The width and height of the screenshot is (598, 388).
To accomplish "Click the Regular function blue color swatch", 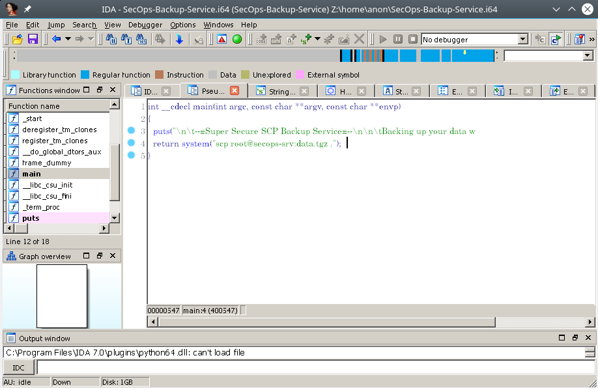I will point(85,75).
